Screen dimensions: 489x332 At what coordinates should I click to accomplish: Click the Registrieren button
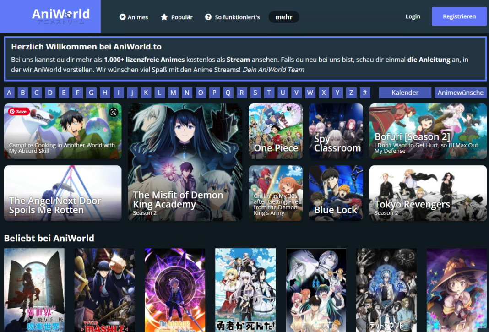[x=459, y=16]
